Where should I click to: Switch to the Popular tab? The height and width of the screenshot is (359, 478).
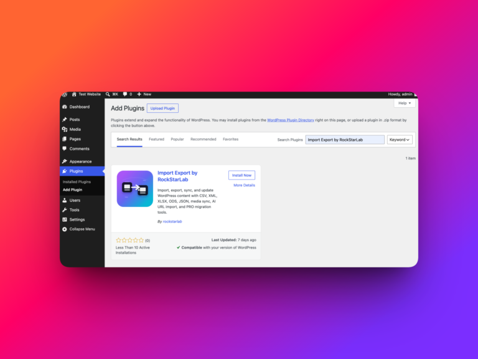point(177,140)
